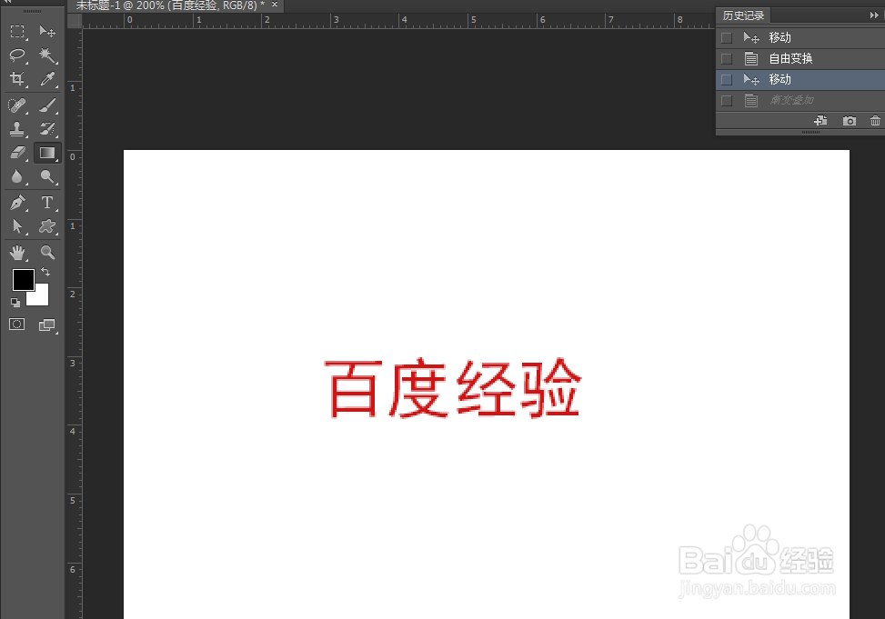Select the Brush tool

(47, 105)
